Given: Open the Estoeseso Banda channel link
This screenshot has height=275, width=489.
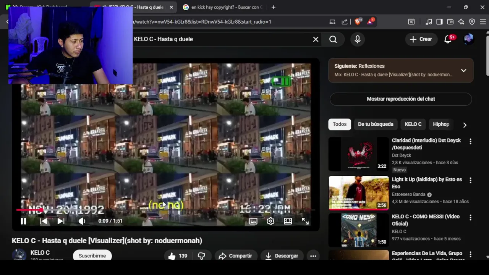Looking at the screenshot, I should click(409, 194).
